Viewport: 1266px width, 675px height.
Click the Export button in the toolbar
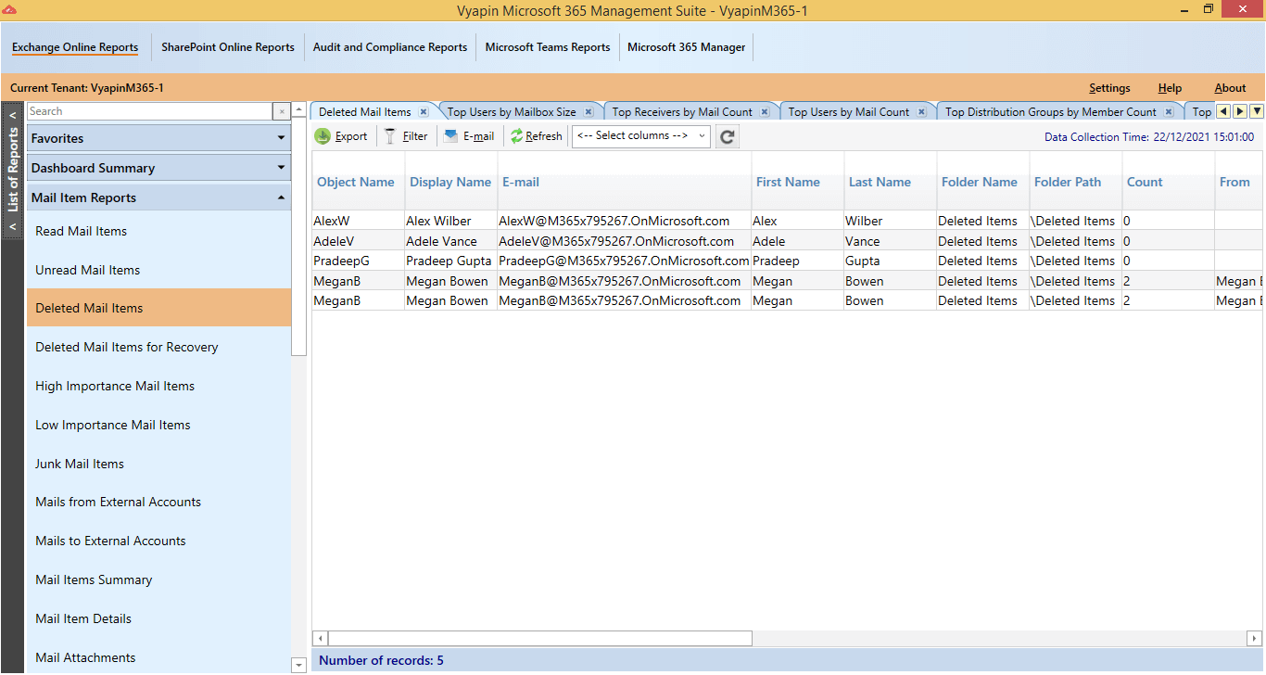(x=341, y=136)
